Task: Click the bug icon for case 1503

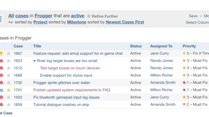Action: (x=1, y=97)
